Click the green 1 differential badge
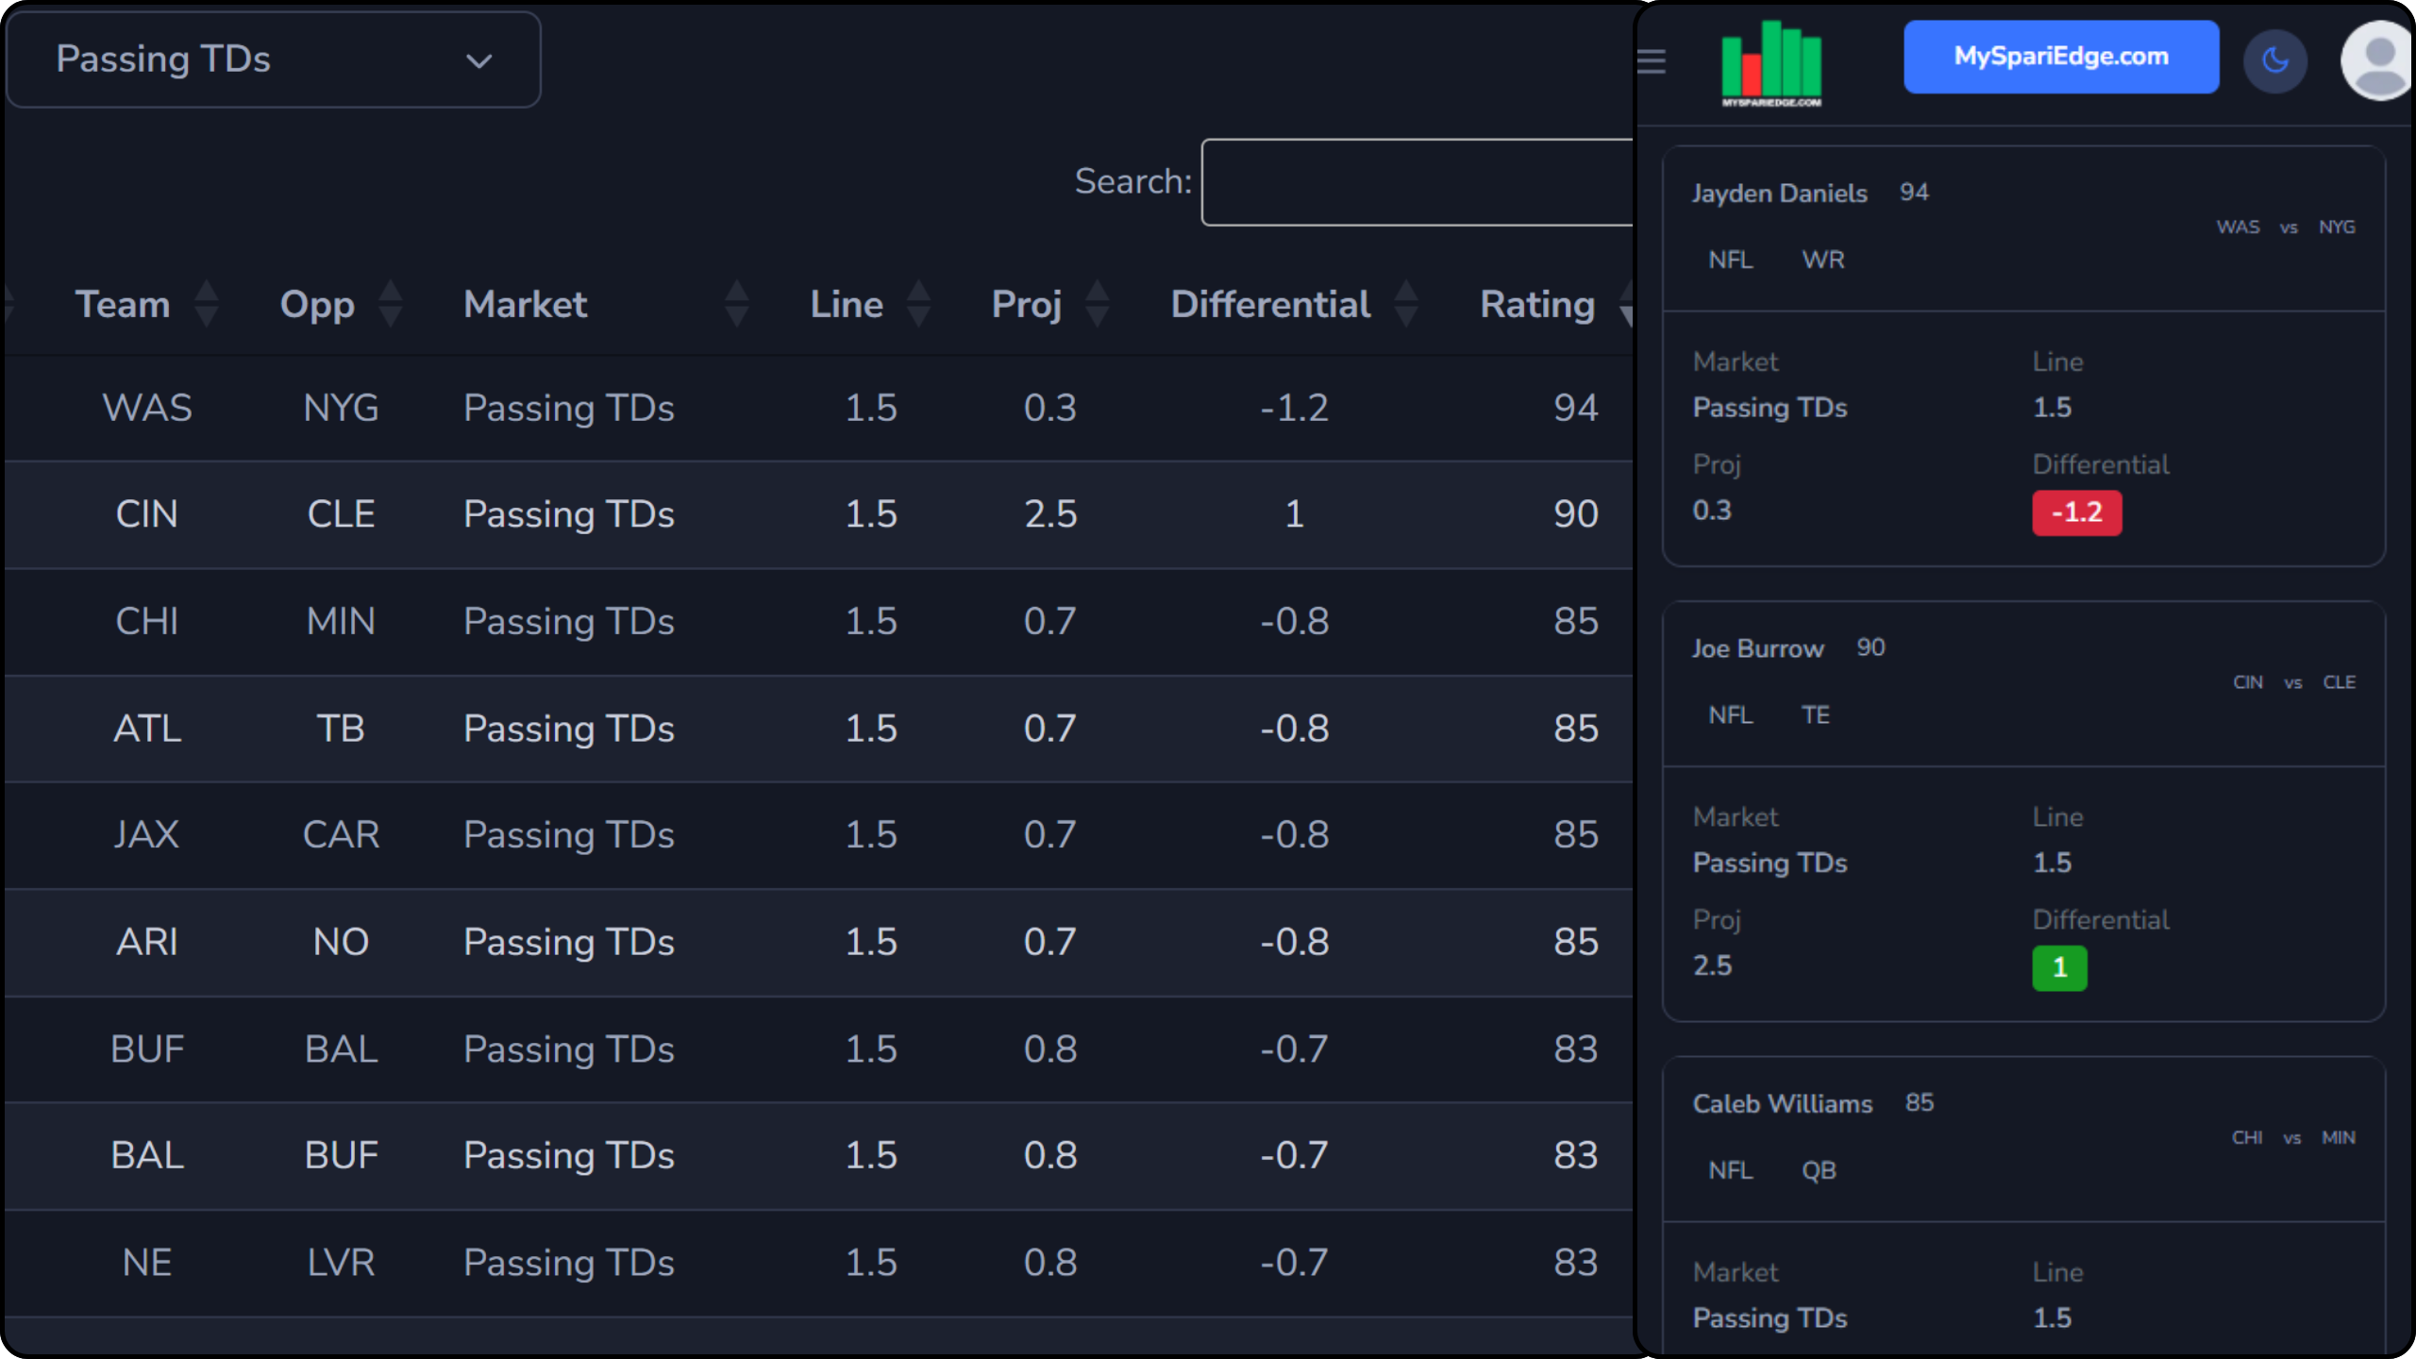 tap(2059, 967)
